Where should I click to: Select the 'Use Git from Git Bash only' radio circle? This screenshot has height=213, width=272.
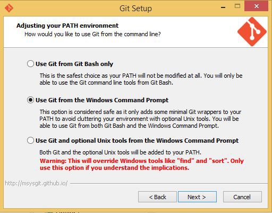pyautogui.click(x=30, y=63)
